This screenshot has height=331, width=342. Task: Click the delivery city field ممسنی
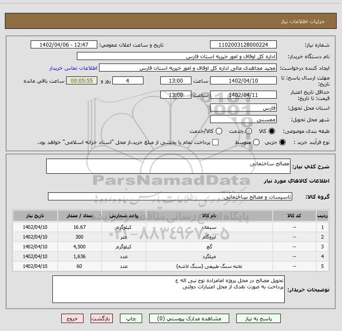point(243,119)
